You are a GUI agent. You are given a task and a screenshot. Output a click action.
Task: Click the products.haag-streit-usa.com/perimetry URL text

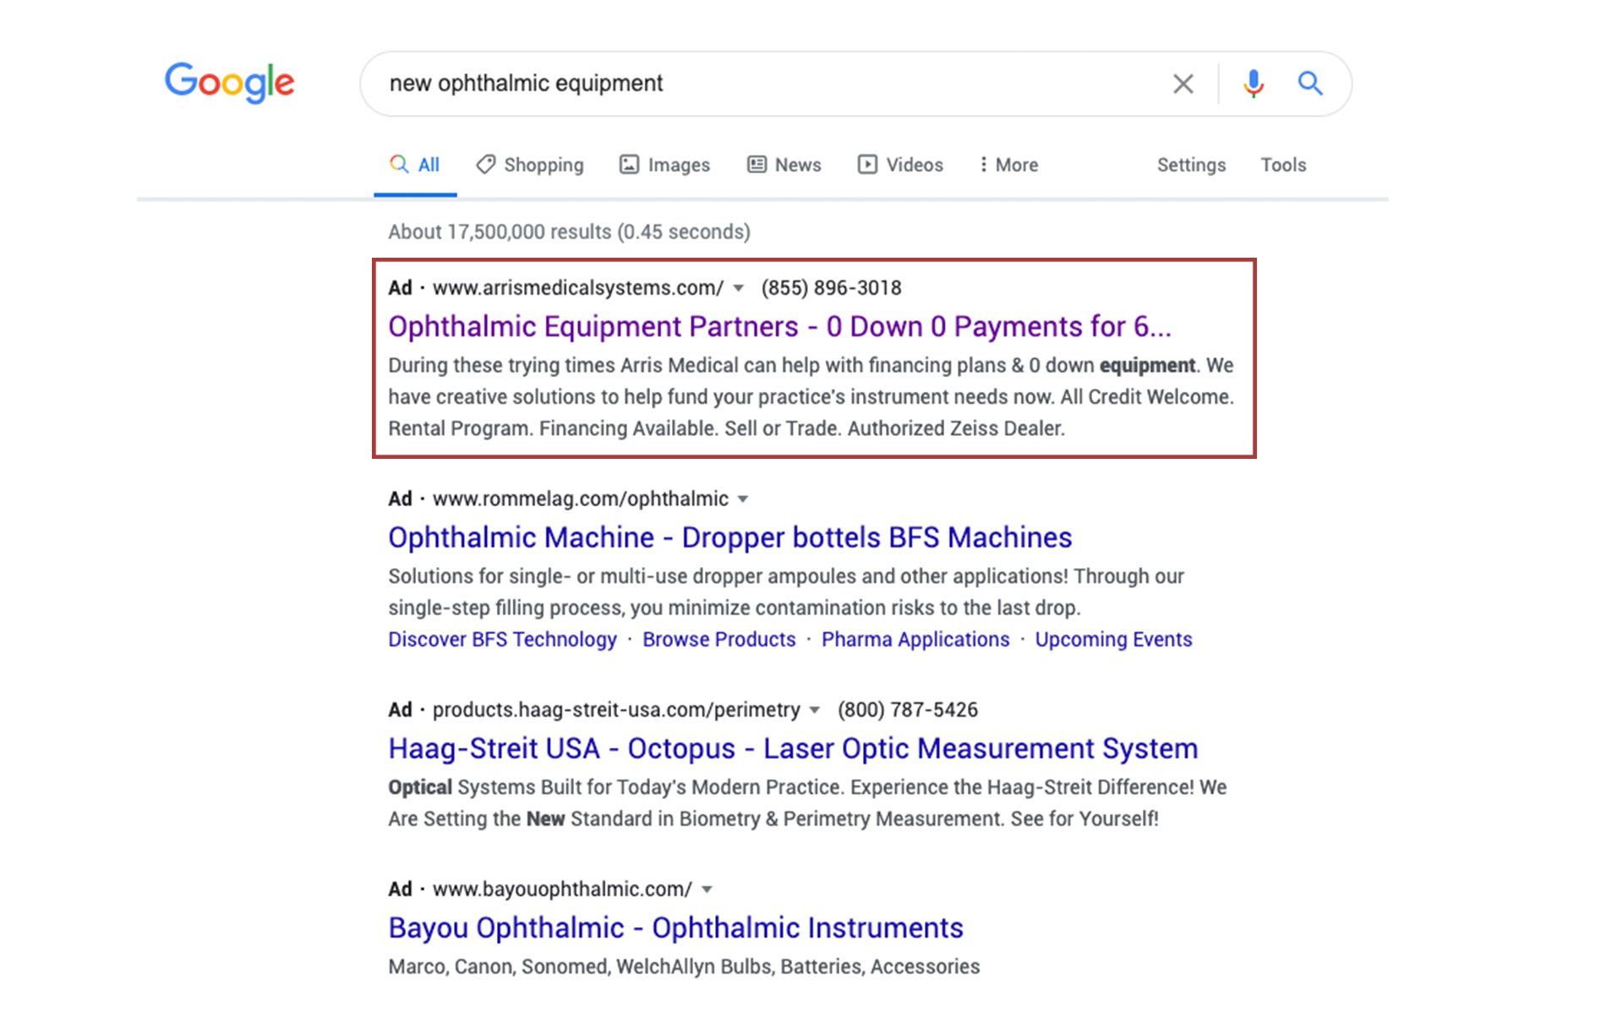pos(616,710)
